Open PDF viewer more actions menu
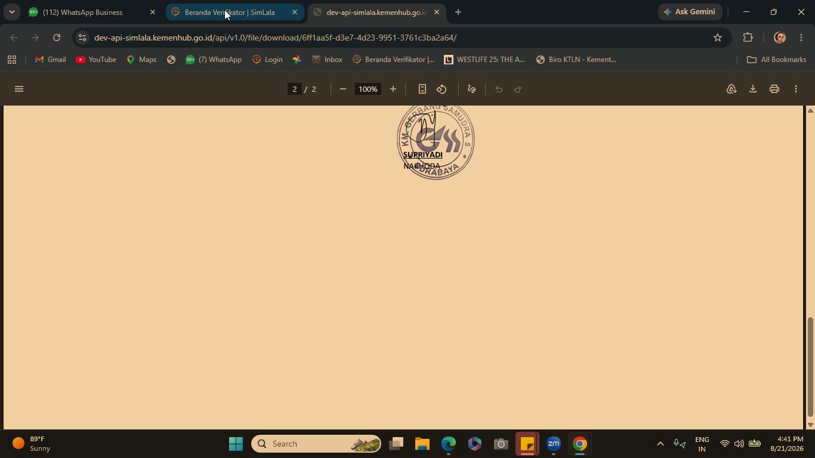The height and width of the screenshot is (458, 815). [796, 89]
